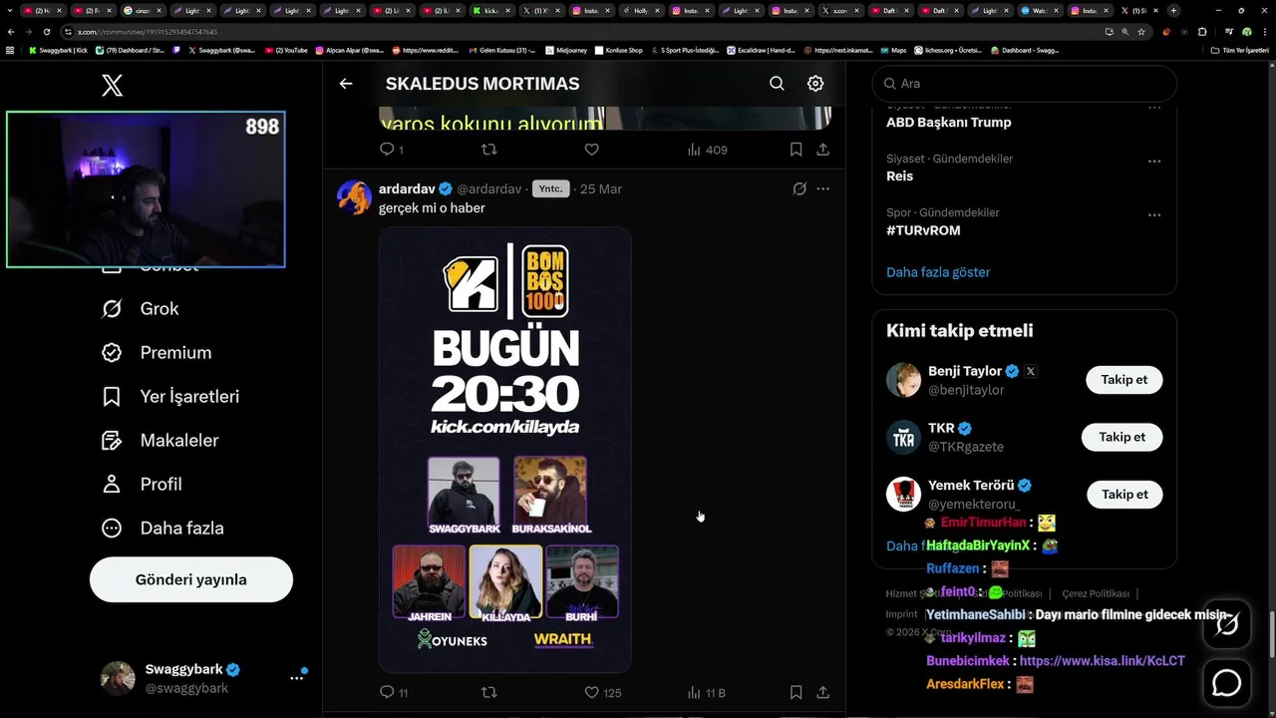
Task: Open Premium in the left sidebar
Action: pos(157,352)
